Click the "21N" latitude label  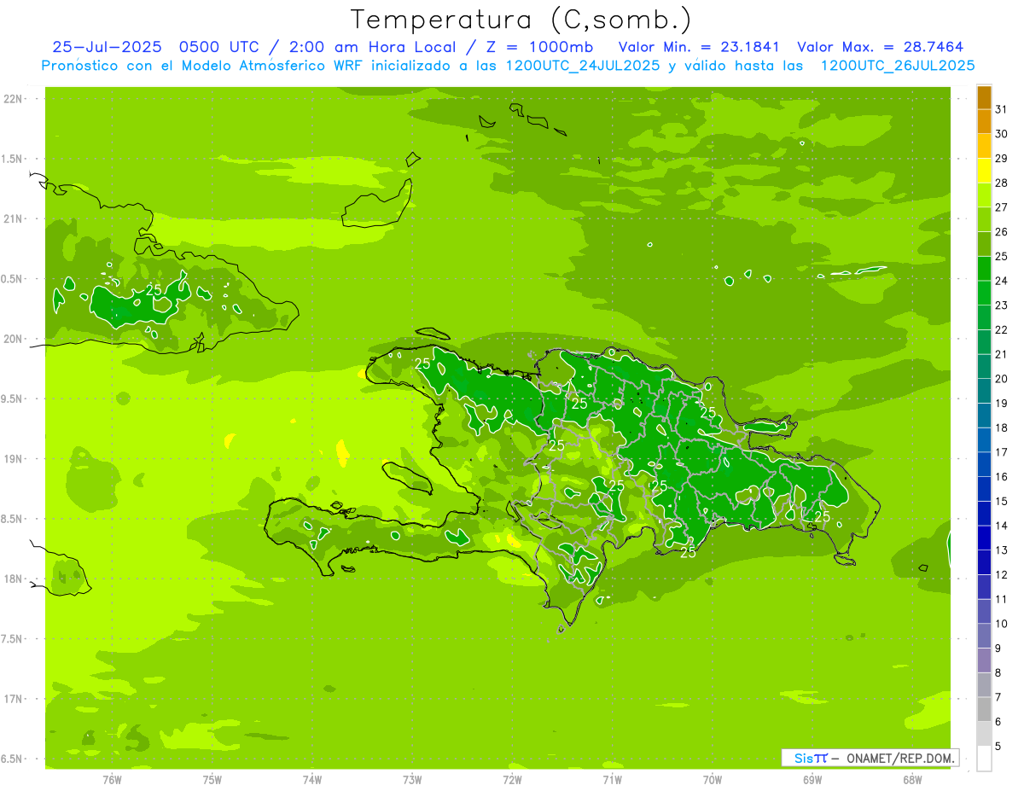(13, 218)
